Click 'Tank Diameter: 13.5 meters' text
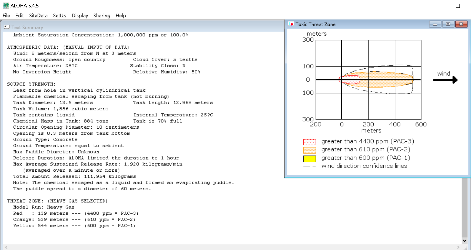The image size is (471, 250). [53, 102]
